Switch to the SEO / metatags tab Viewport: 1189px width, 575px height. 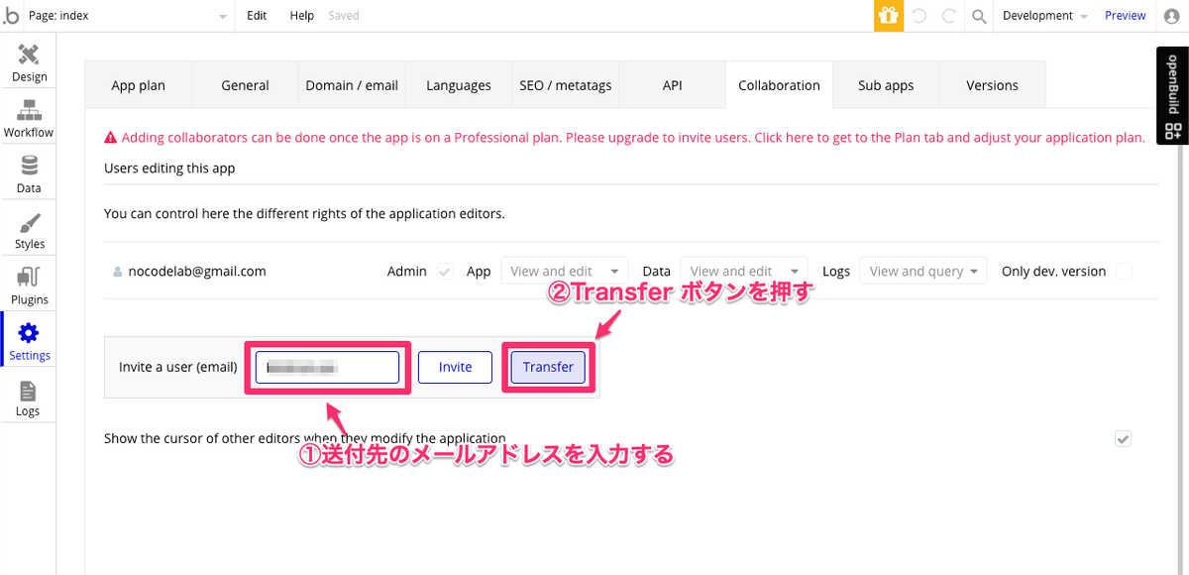click(566, 85)
